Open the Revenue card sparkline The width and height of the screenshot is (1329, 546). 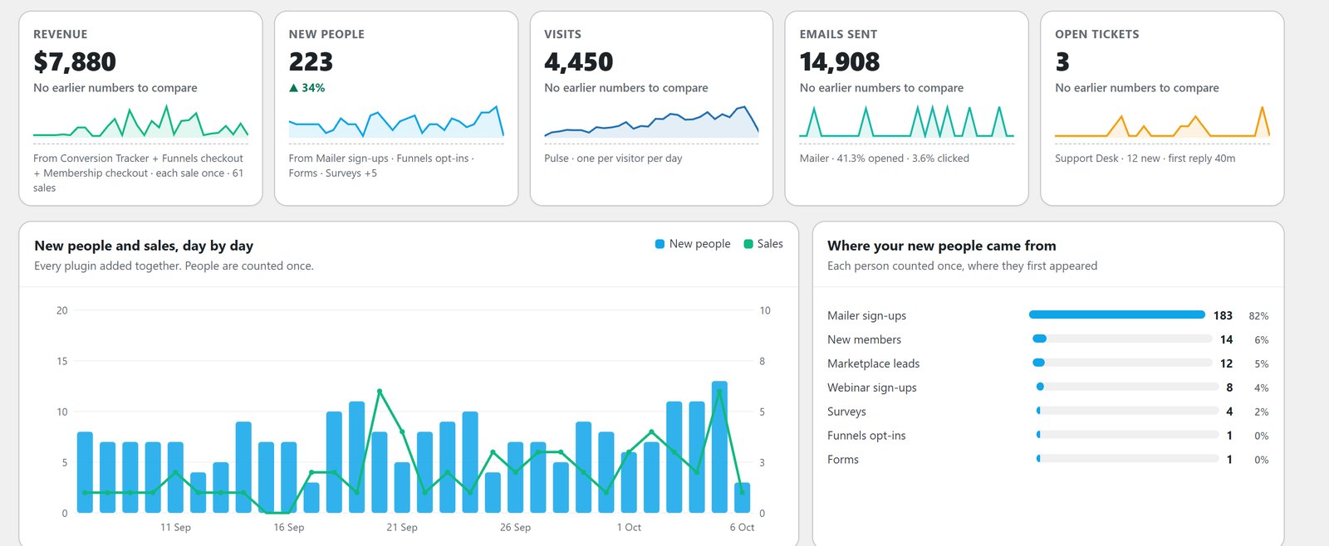140,121
